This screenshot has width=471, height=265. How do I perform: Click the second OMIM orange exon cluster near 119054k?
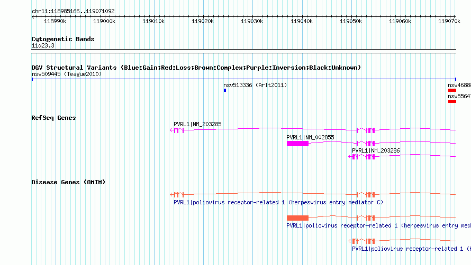pos(370,218)
